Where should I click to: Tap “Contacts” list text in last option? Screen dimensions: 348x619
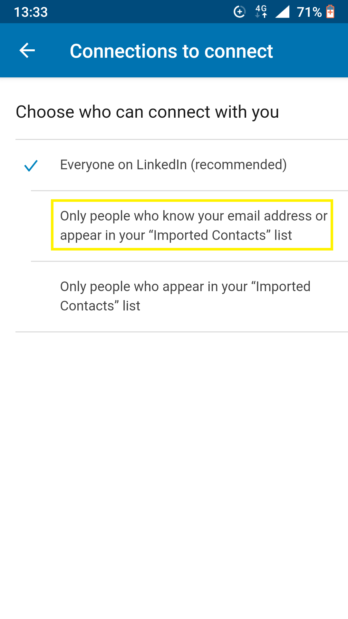(x=100, y=306)
